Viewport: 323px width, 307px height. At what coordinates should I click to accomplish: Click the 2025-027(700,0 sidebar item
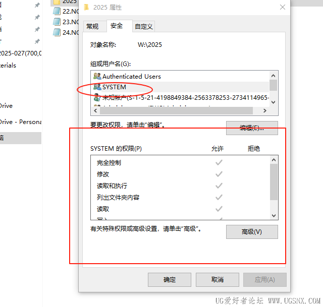tap(21, 53)
